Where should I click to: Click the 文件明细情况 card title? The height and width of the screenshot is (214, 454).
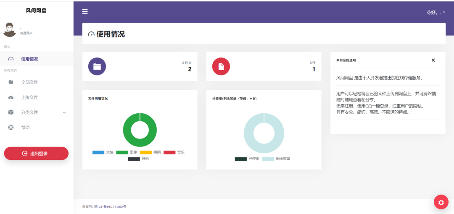[98, 99]
